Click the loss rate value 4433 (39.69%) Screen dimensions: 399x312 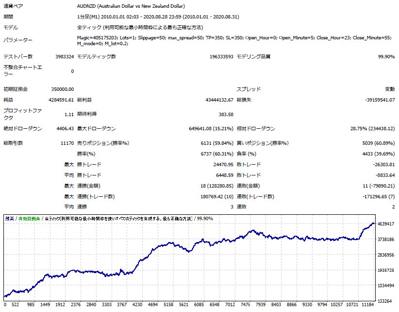379,154
